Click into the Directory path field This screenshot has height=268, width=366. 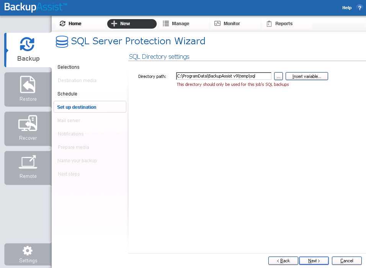(x=224, y=76)
